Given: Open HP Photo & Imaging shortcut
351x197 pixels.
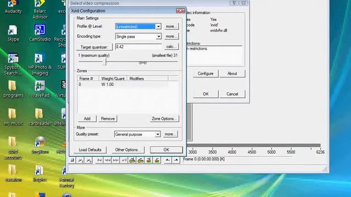Looking at the screenshot, I should coord(40,65).
